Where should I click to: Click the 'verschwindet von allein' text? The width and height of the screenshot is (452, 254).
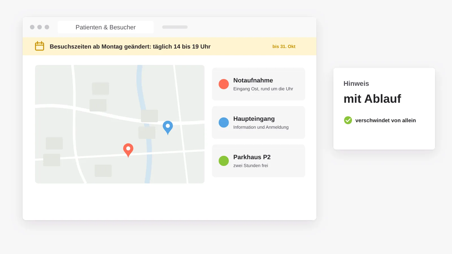click(386, 121)
